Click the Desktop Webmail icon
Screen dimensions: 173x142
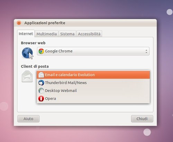(x=41, y=91)
